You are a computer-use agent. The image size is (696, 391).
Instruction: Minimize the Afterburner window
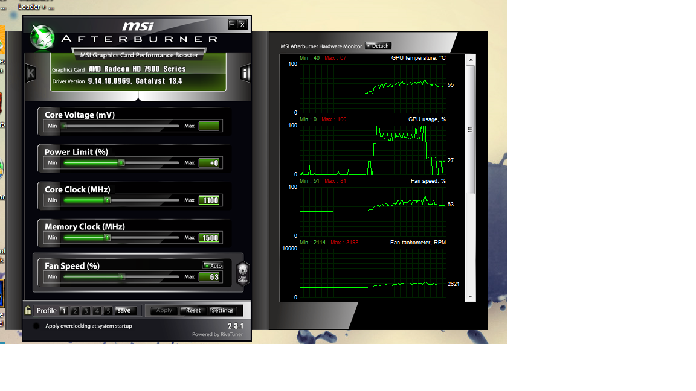click(x=232, y=24)
